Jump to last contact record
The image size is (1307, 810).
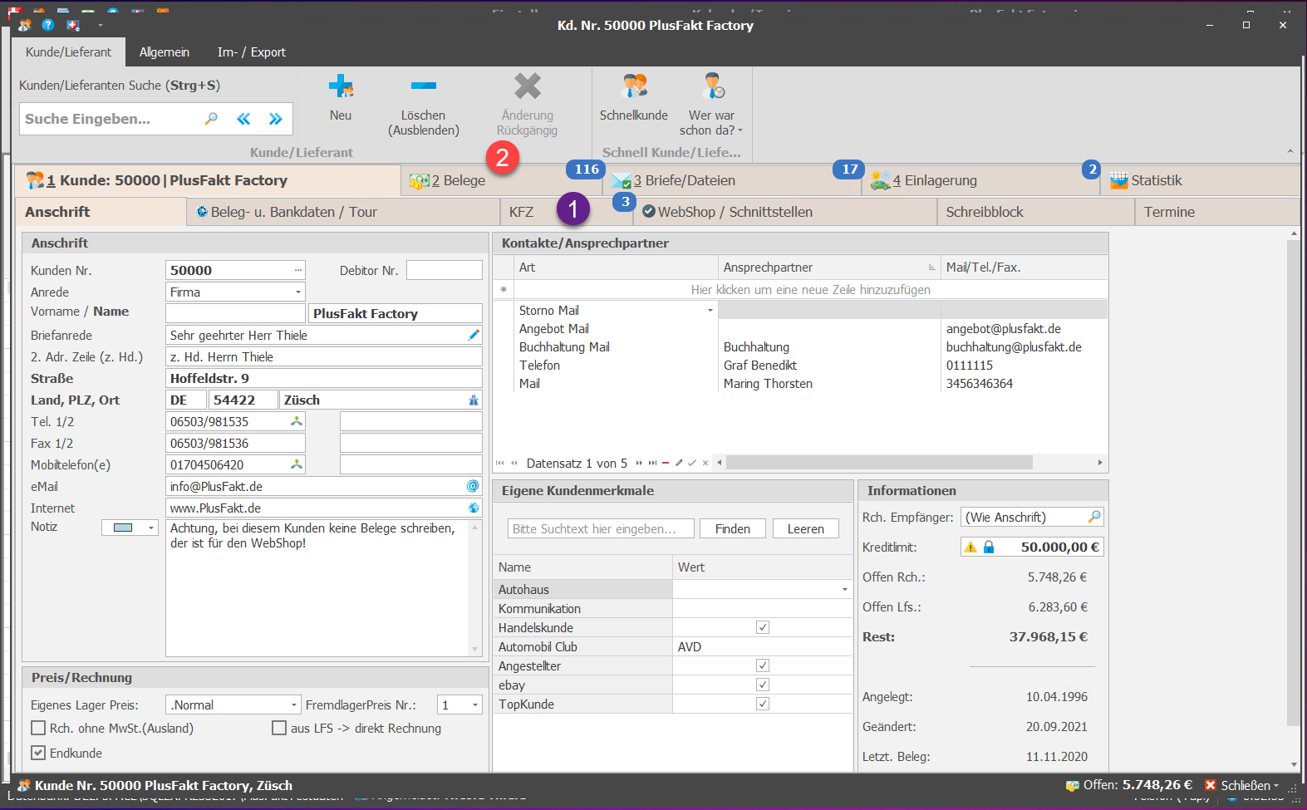(x=652, y=463)
